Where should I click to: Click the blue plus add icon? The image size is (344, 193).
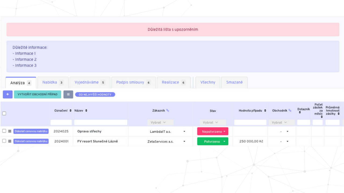point(8,94)
